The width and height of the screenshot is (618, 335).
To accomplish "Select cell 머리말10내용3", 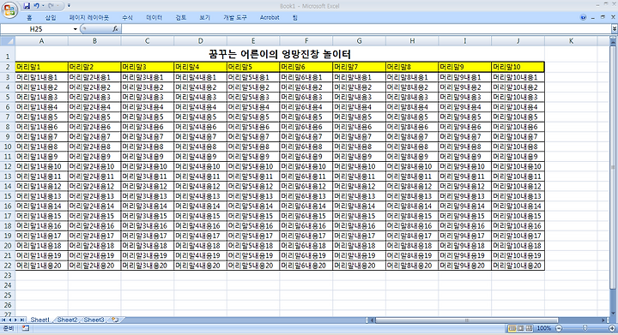I will point(518,97).
